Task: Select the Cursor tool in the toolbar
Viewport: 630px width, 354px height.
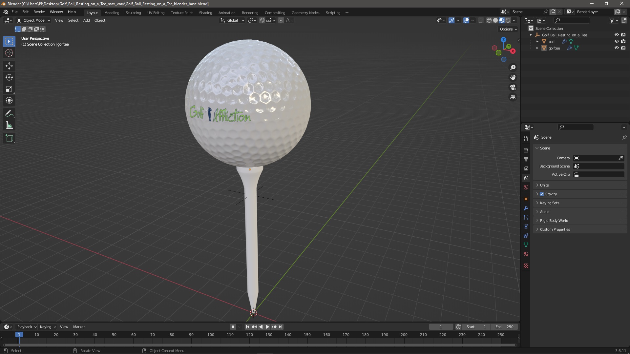Action: click(x=9, y=53)
